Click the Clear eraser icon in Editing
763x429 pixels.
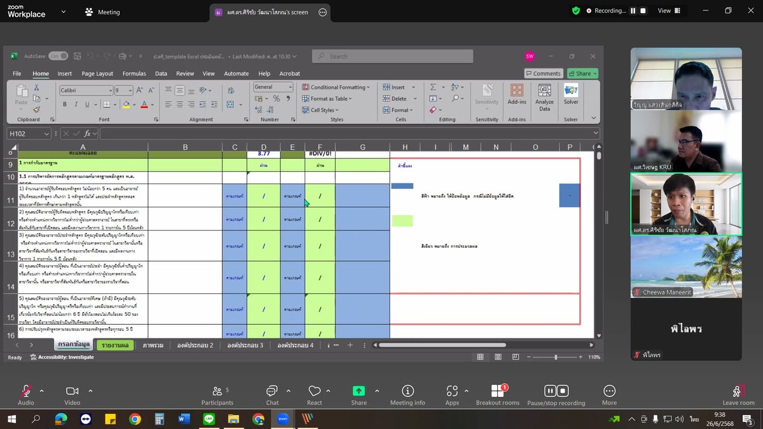[x=433, y=110]
